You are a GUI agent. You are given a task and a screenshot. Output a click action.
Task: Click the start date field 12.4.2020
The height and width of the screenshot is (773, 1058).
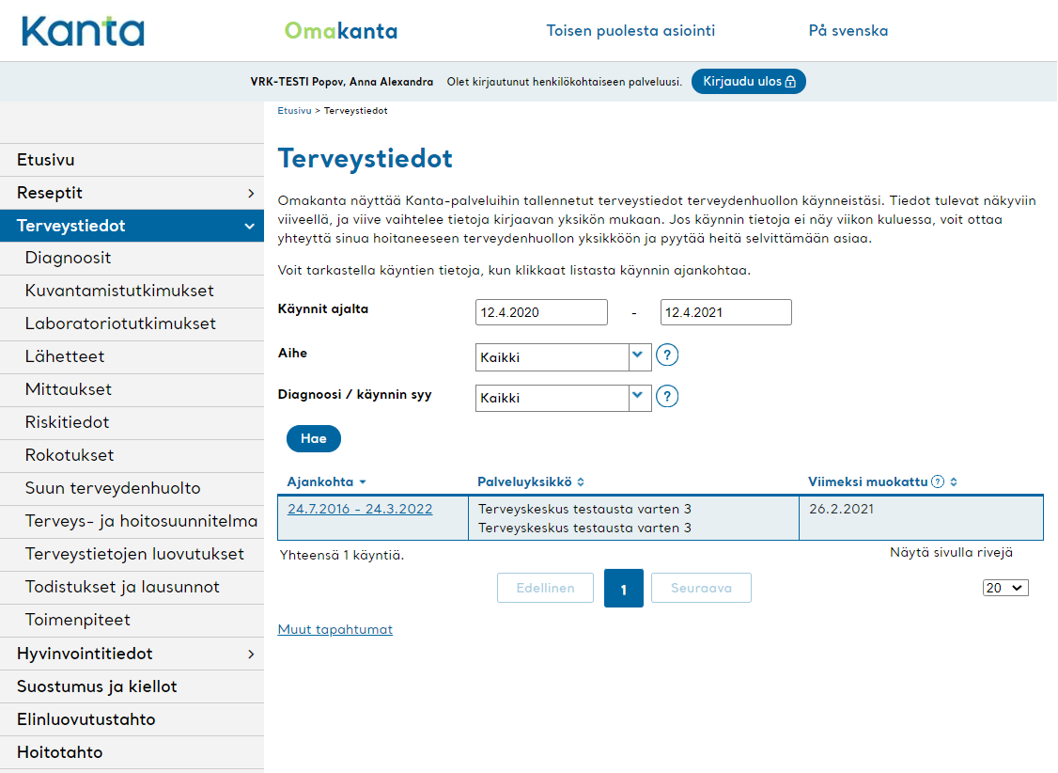(541, 312)
